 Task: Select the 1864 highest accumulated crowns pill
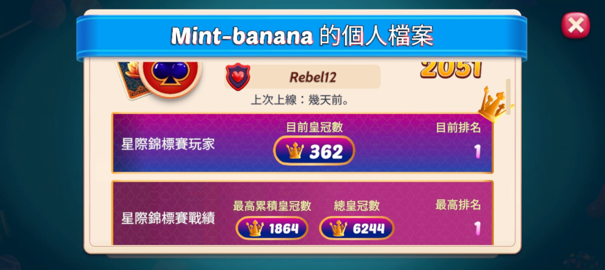pyautogui.click(x=272, y=228)
